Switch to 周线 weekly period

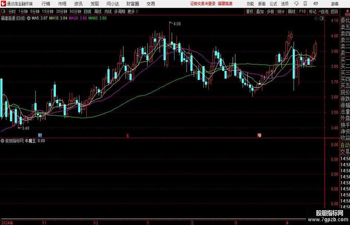(98, 11)
